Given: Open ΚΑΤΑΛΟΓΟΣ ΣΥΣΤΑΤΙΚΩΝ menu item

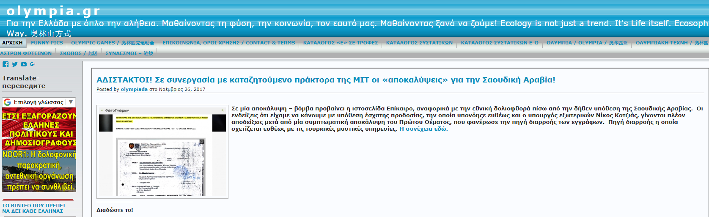Looking at the screenshot, I should tap(419, 43).
